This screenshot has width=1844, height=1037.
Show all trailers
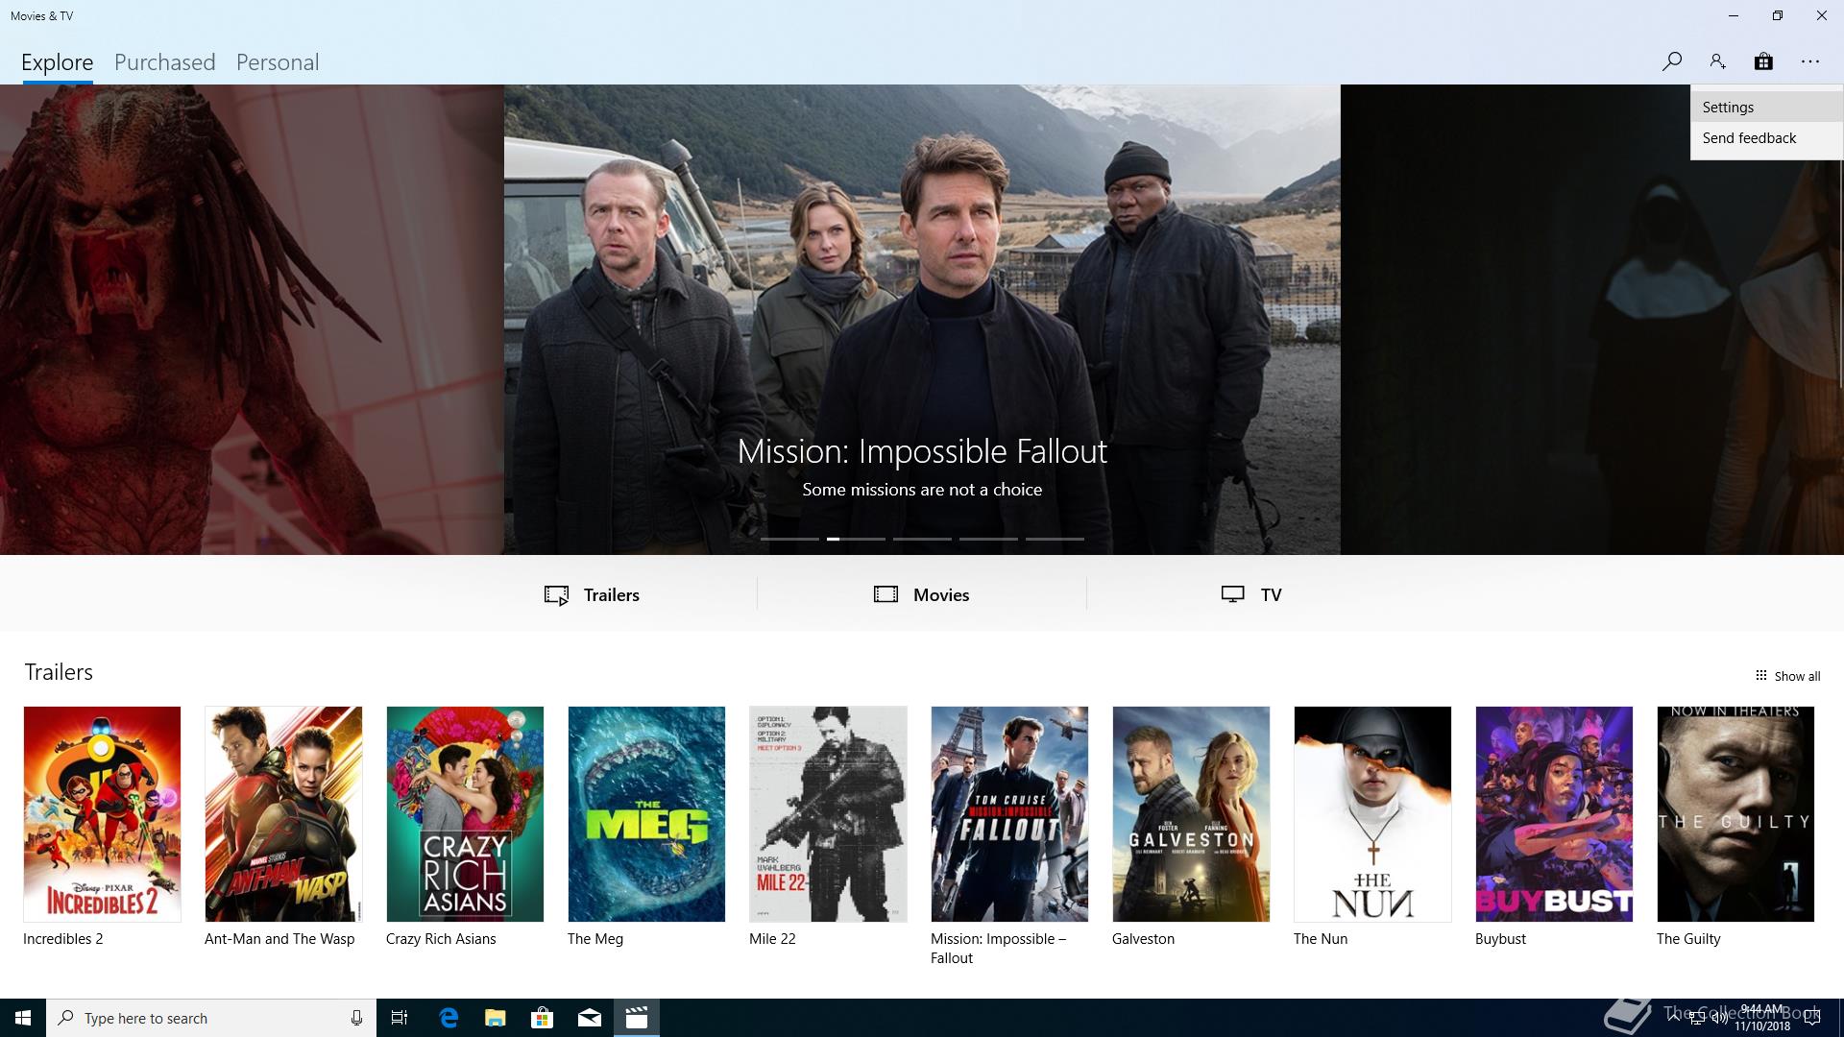point(1787,676)
